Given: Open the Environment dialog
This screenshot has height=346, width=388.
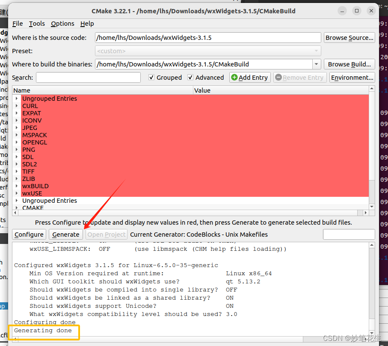Looking at the screenshot, I should pyautogui.click(x=352, y=78).
